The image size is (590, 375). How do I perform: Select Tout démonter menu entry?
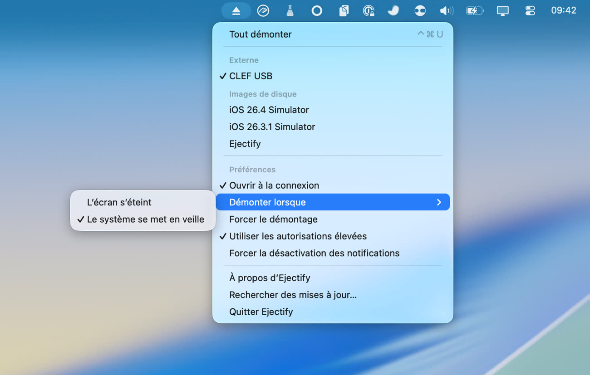click(x=261, y=34)
